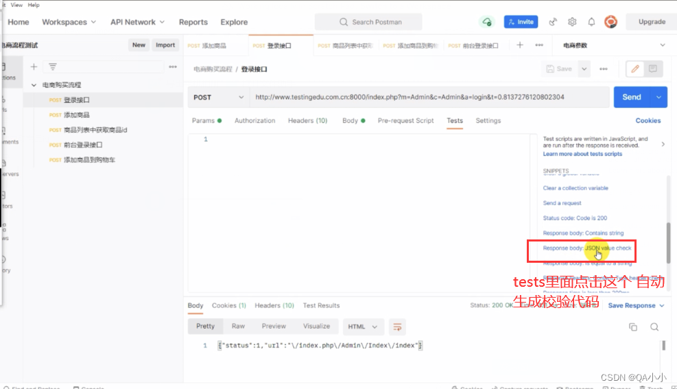Screen dimensions: 677x389
Task: Click the Upgrade button
Action: coord(652,22)
